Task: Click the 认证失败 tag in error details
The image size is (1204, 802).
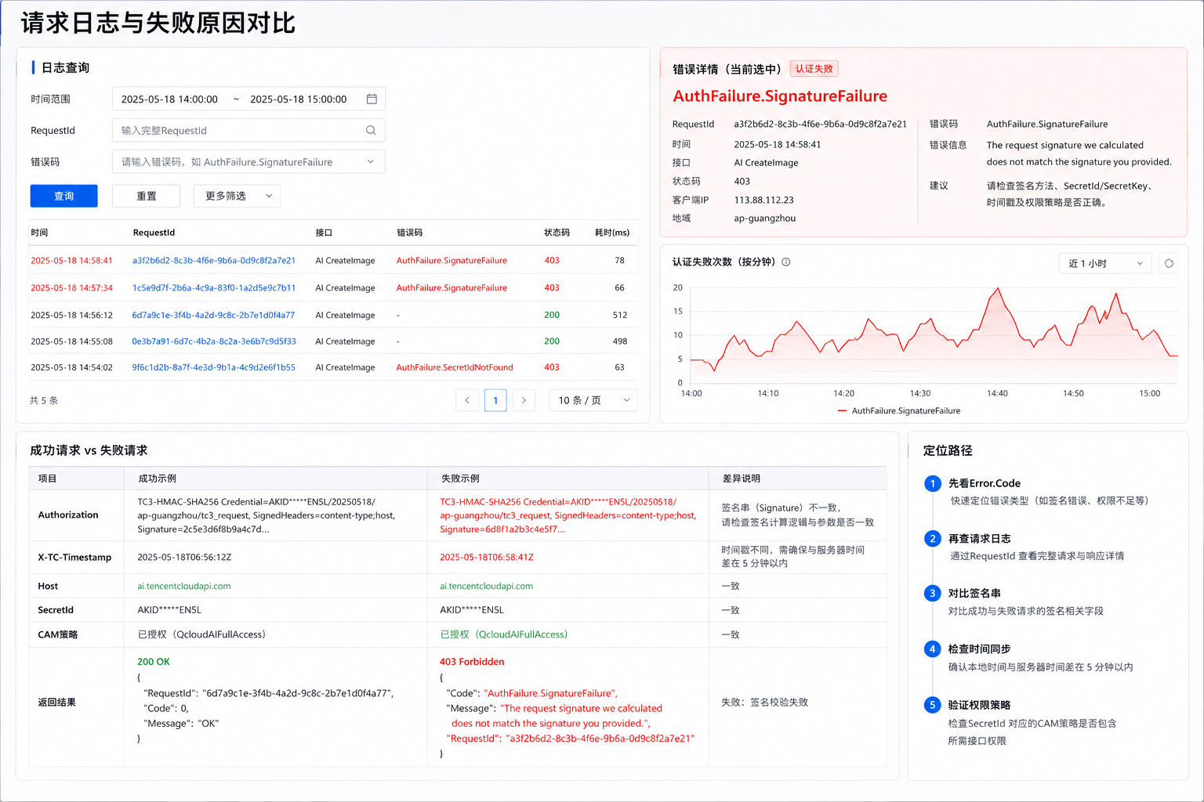Action: [x=814, y=69]
